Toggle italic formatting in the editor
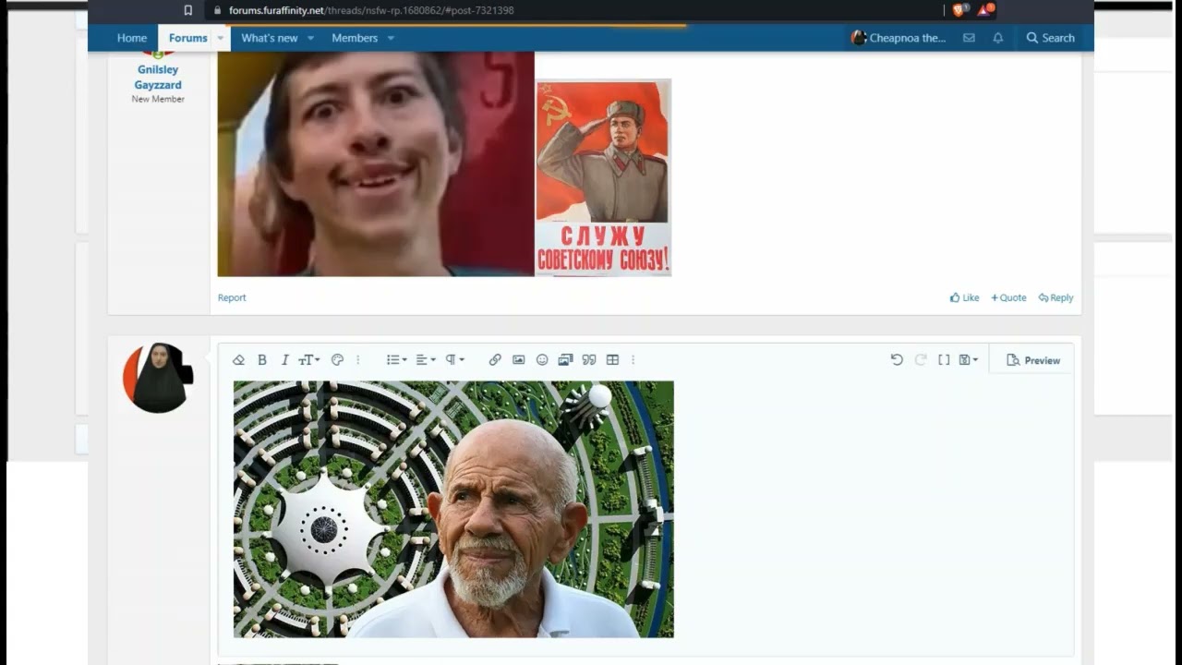This screenshot has width=1182, height=665. pyautogui.click(x=284, y=360)
